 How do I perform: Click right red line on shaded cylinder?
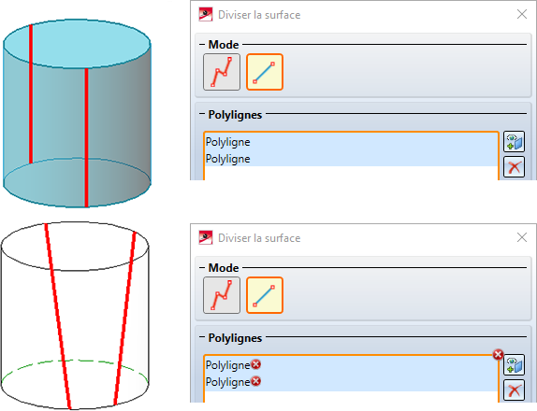[86, 137]
